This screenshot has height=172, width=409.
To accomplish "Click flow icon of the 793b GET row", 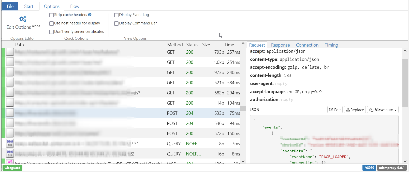I will click(x=10, y=52).
